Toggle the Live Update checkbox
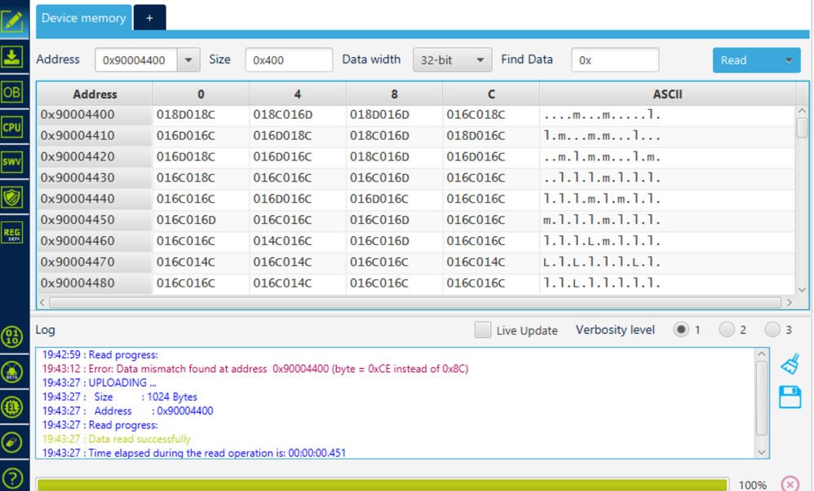 pos(483,330)
